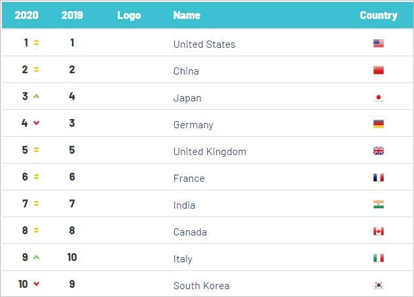Click the United Kingdom flag icon
The width and height of the screenshot is (414, 297).
[x=379, y=151]
